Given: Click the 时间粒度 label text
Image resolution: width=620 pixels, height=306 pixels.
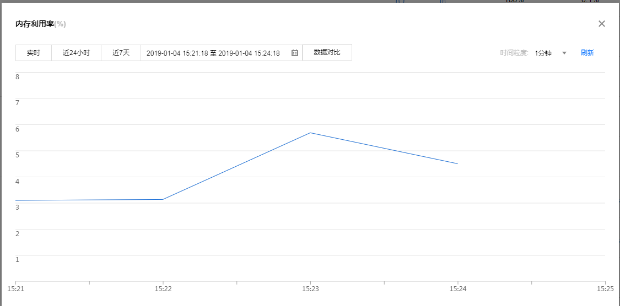Looking at the screenshot, I should point(514,53).
